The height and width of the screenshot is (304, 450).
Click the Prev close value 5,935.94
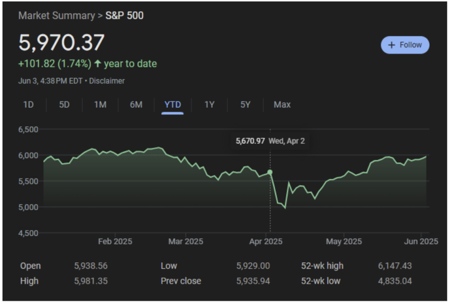(253, 281)
